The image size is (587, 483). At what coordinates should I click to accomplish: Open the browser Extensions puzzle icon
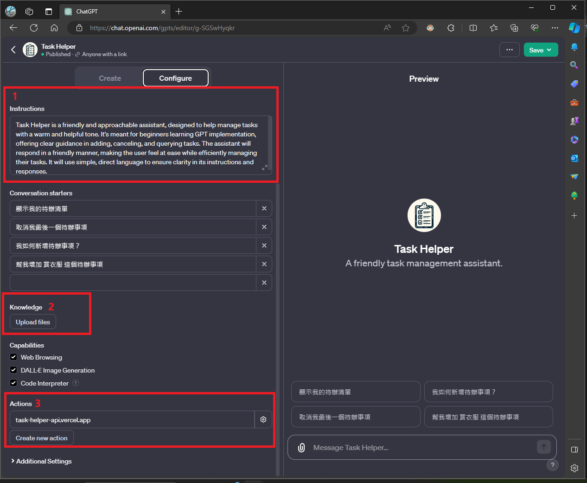click(451, 28)
